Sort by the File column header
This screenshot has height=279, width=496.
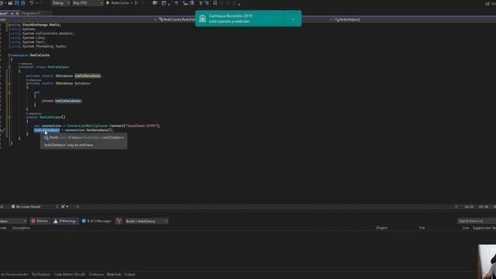[x=422, y=228]
